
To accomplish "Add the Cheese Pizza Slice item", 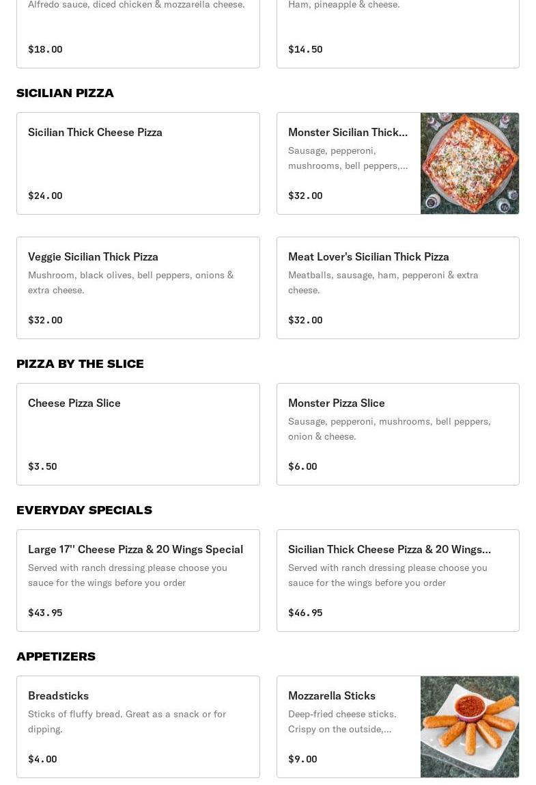I will tap(138, 434).
